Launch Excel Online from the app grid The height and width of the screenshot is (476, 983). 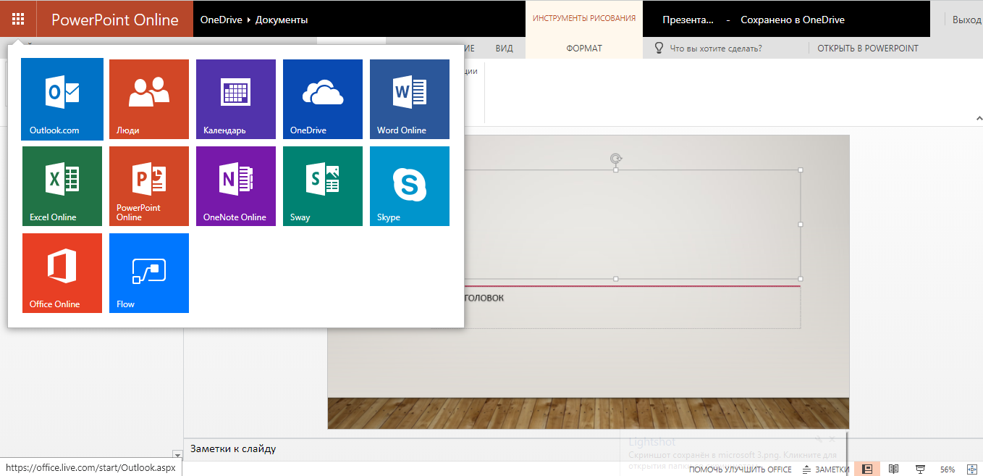(62, 186)
